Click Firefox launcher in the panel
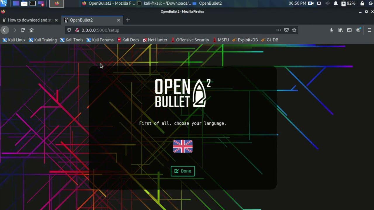The height and width of the screenshot is (210, 374). (x=57, y=3)
